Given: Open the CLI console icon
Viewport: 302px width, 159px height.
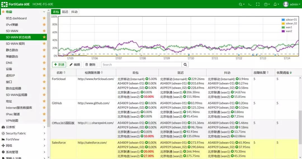Looking at the screenshot, I should pyautogui.click(x=250, y=4).
